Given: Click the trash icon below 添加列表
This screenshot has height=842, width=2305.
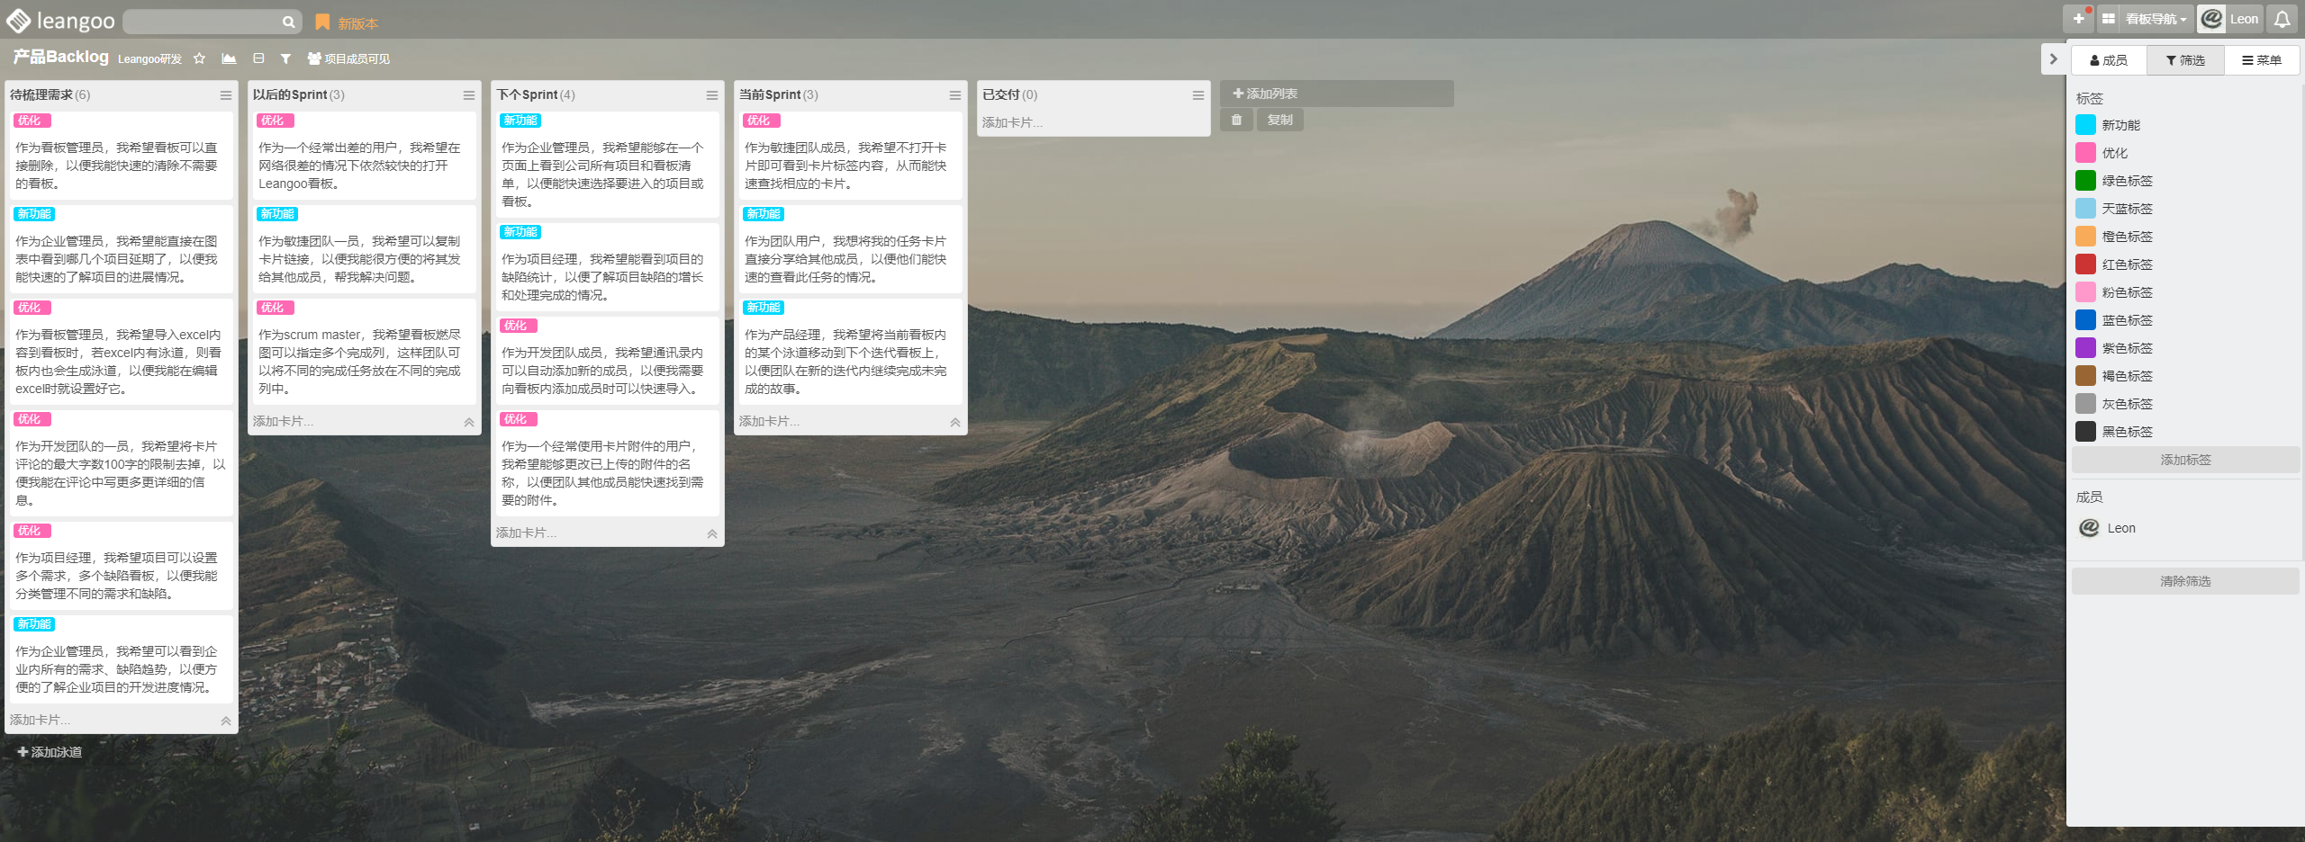Looking at the screenshot, I should click(x=1236, y=120).
